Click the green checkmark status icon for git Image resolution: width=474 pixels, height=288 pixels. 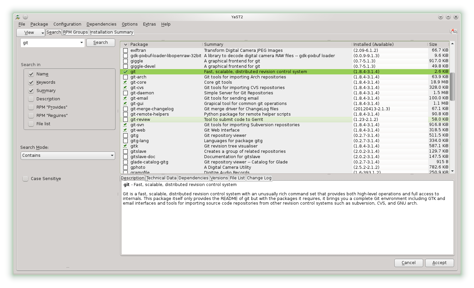[125, 72]
